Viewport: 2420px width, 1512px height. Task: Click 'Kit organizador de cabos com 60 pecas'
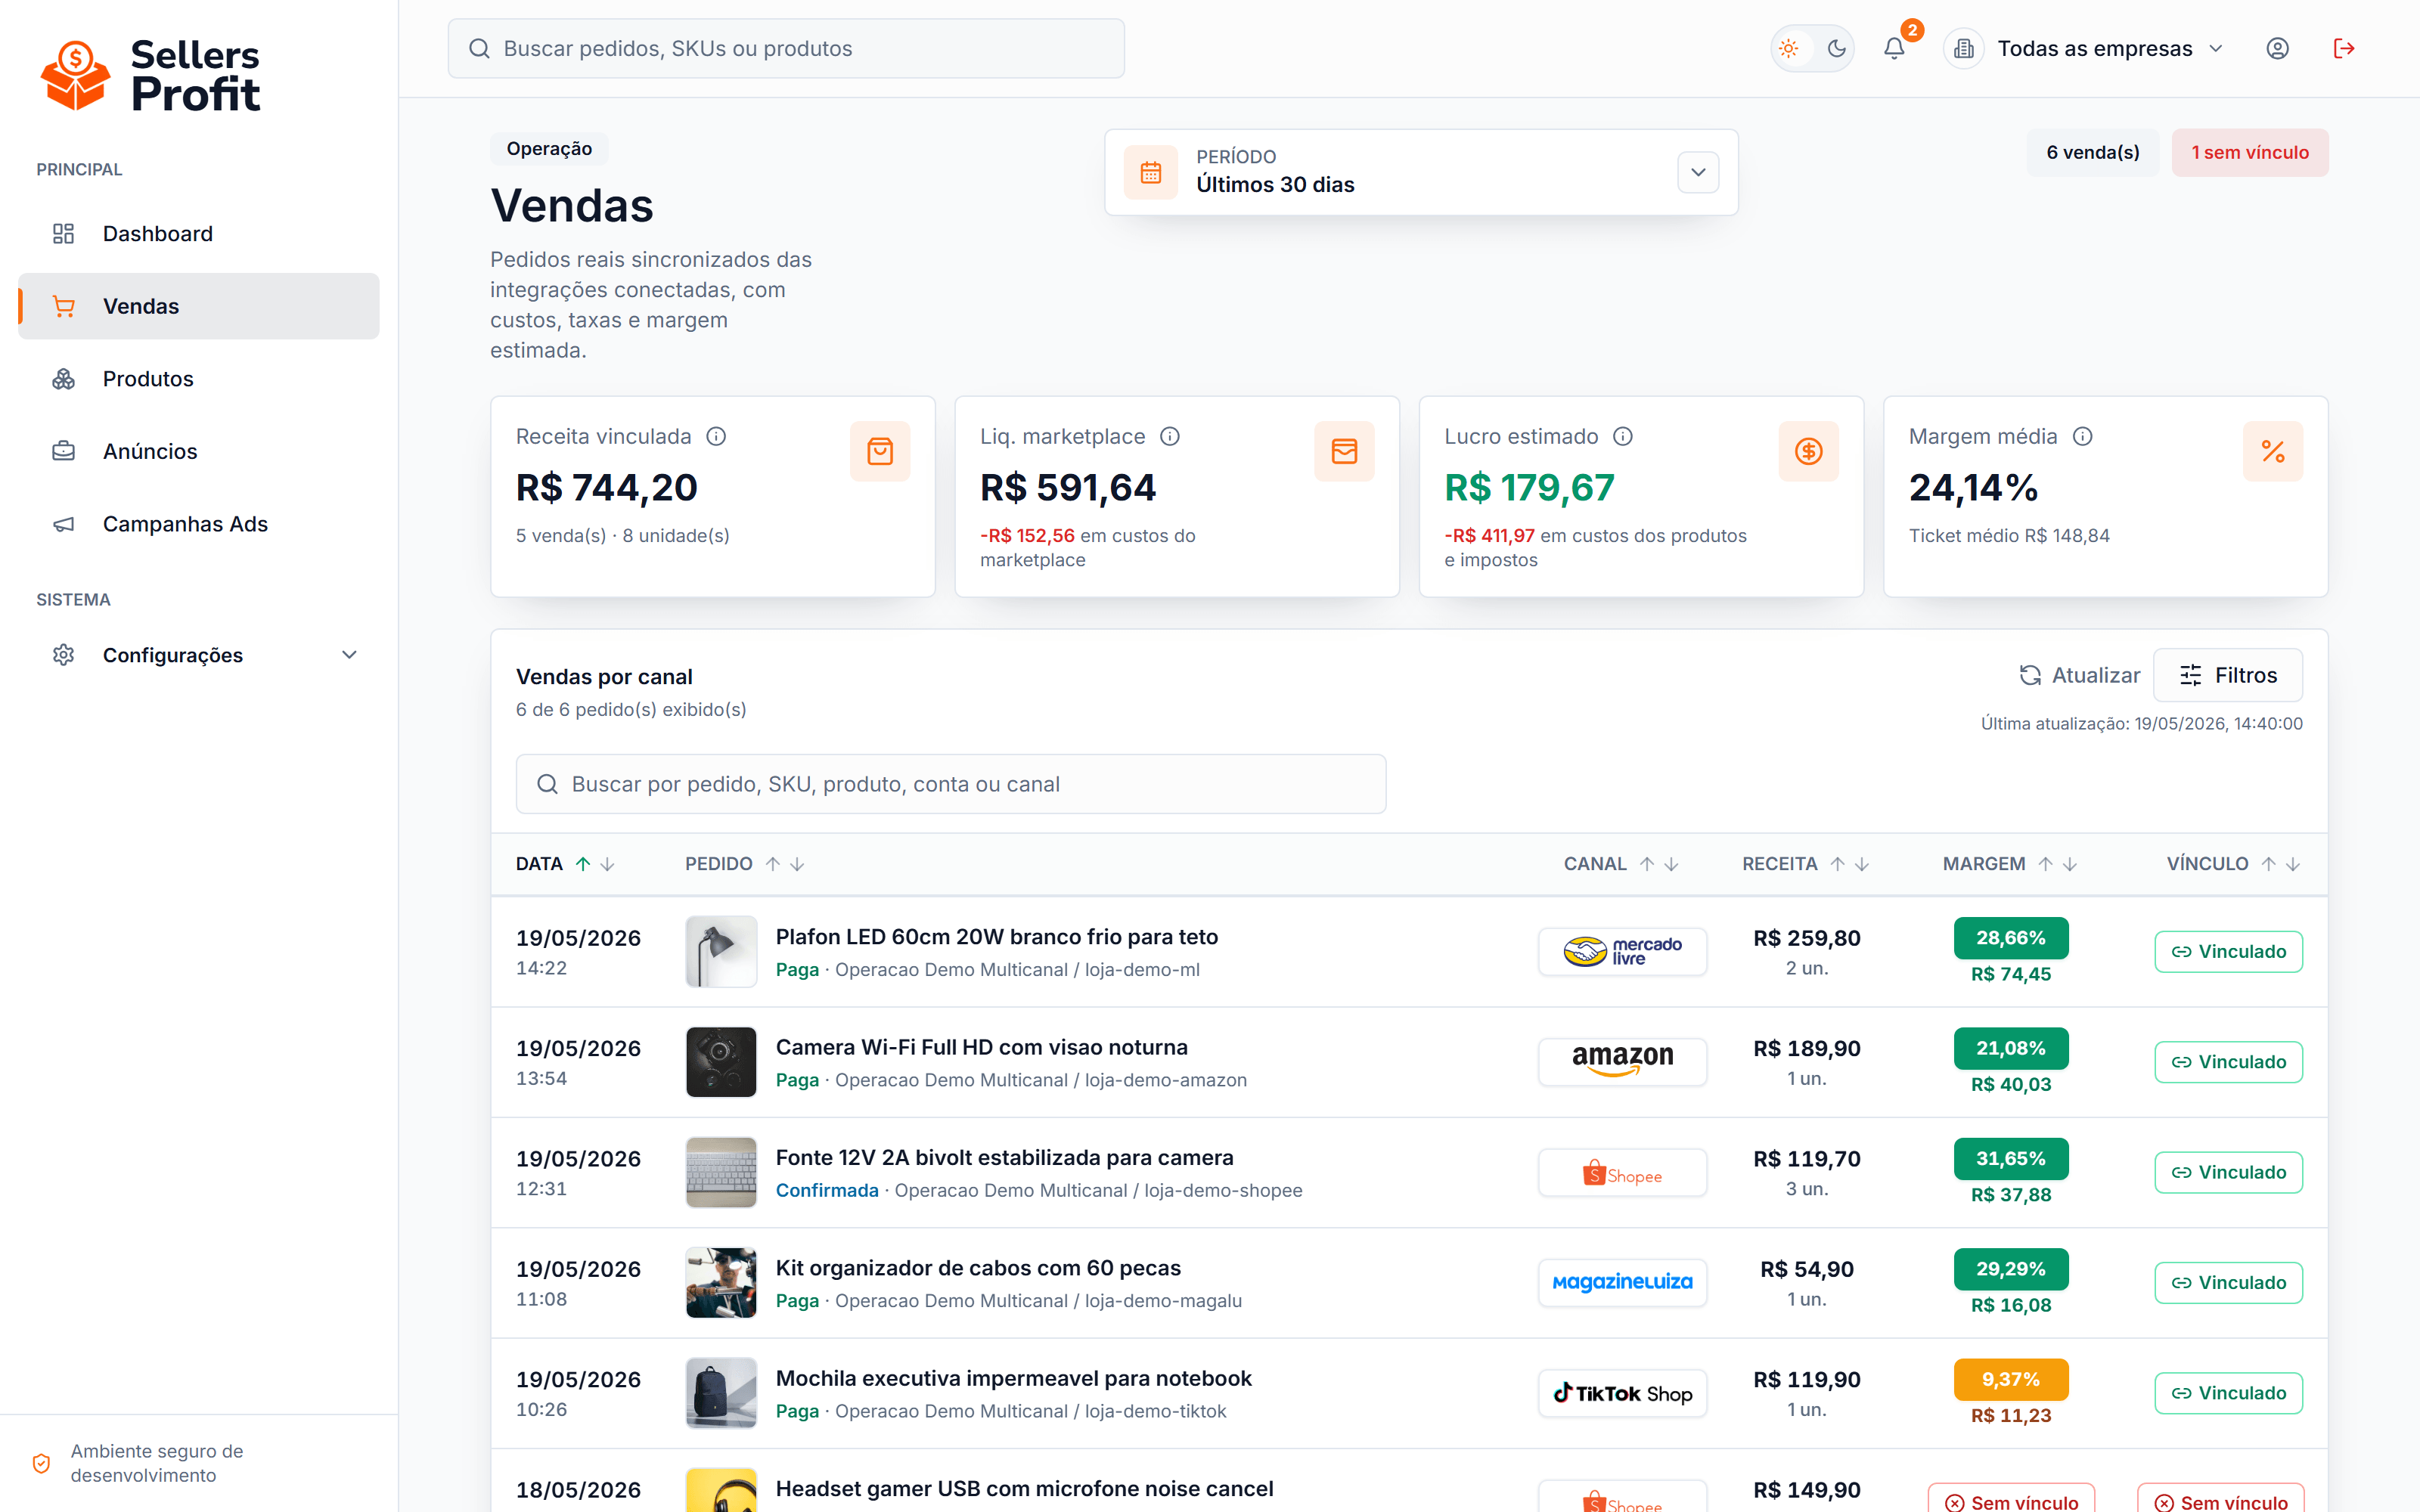(x=978, y=1268)
